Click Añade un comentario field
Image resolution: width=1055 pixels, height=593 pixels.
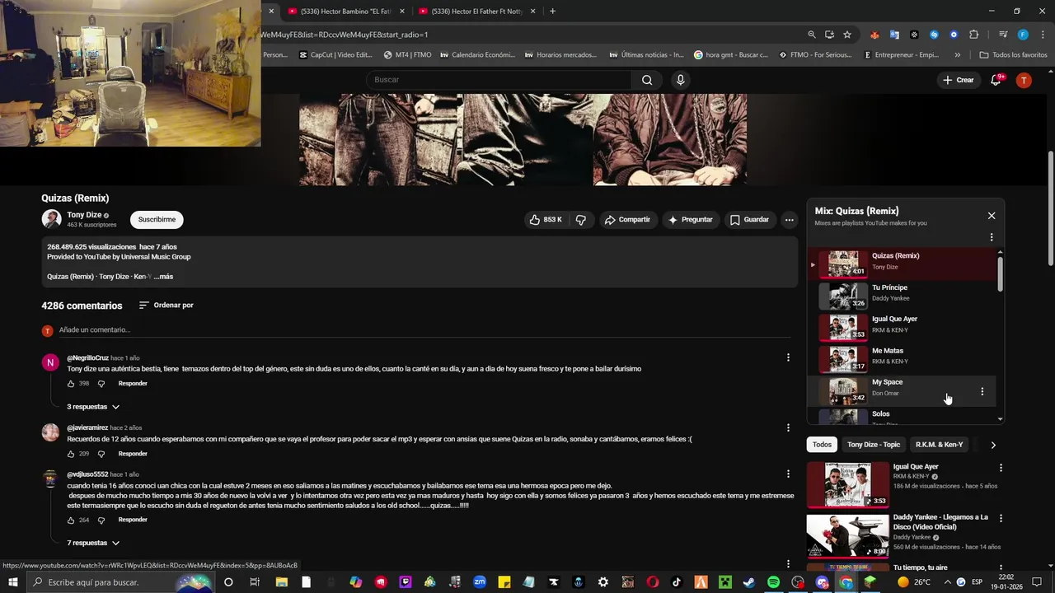pos(424,330)
